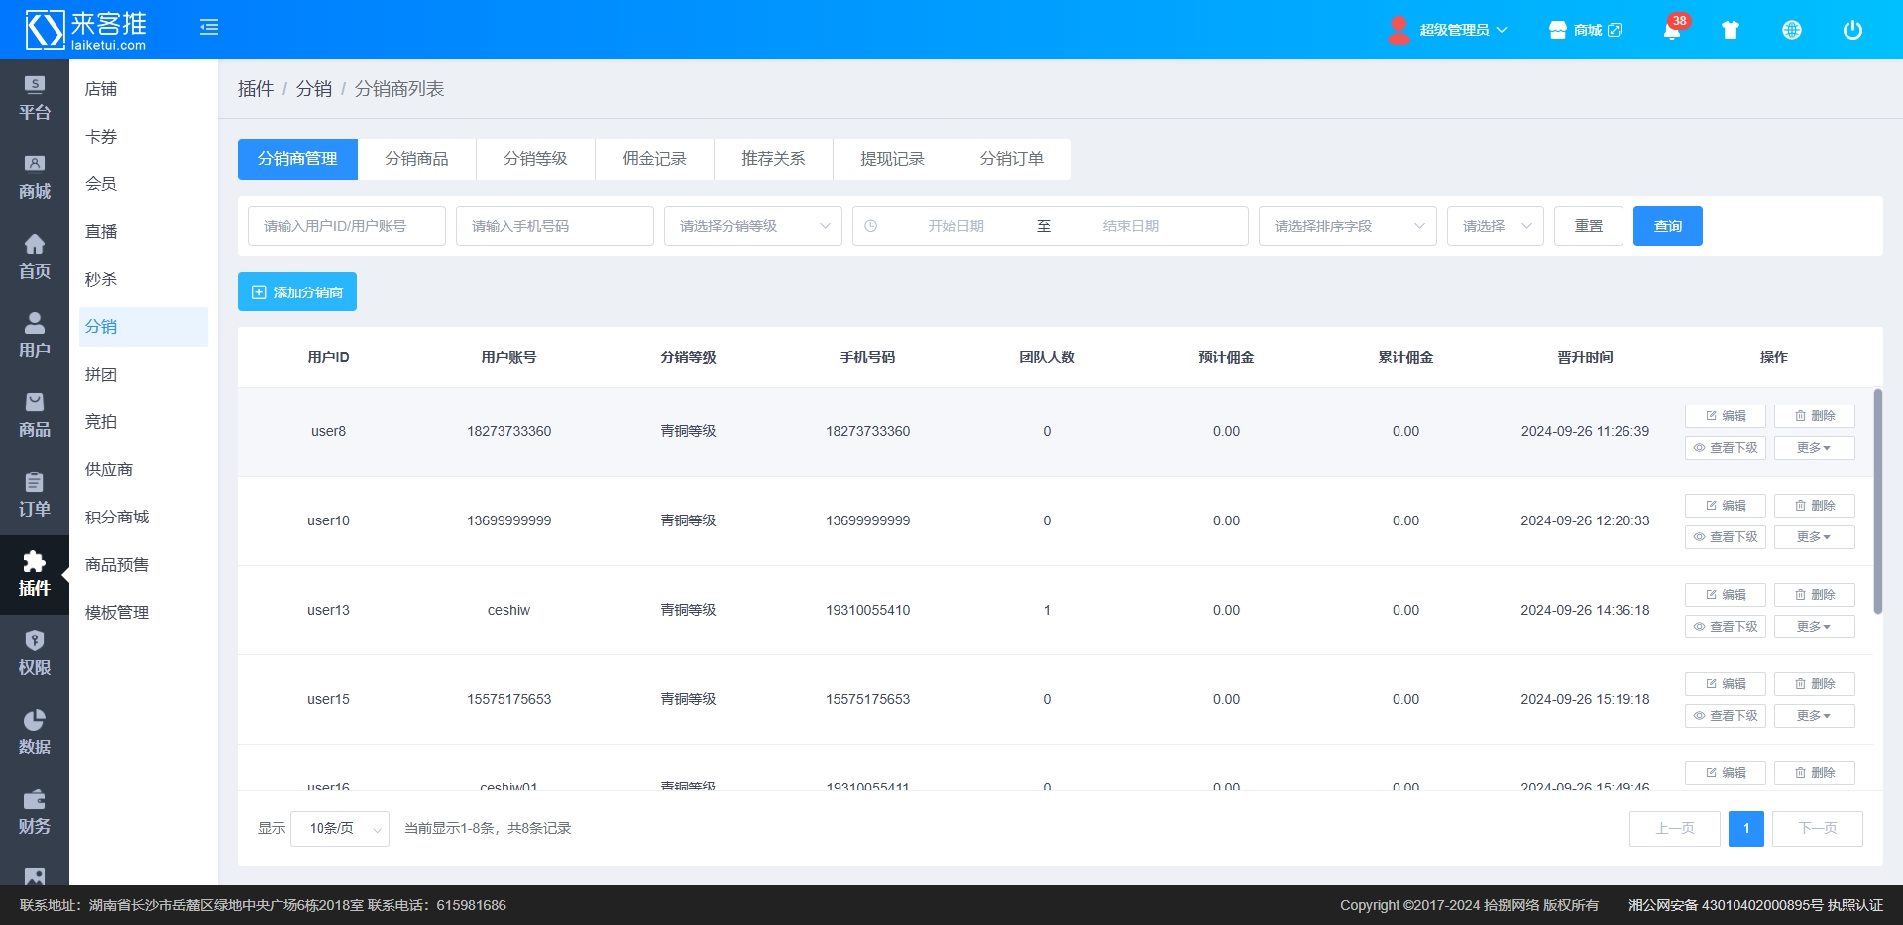Viewport: 1903px width, 925px height.
Task: Collapse the sidebar with the hamburger icon
Action: tap(209, 28)
